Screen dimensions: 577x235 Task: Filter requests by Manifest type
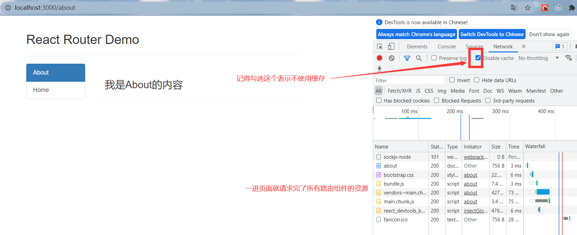(x=536, y=91)
